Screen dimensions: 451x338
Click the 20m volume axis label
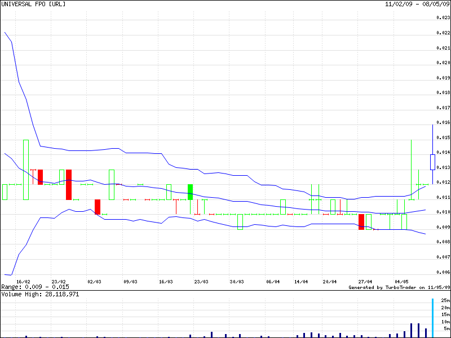445,308
